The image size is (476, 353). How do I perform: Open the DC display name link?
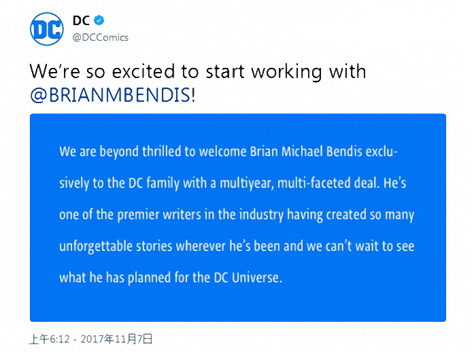81,20
